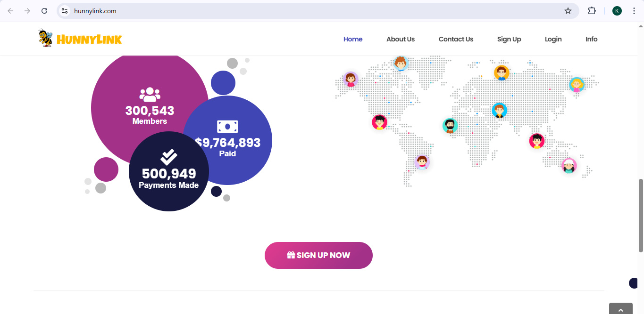Viewport: 644px width, 314px height.
Task: Click the Members people icon
Action: 150,95
